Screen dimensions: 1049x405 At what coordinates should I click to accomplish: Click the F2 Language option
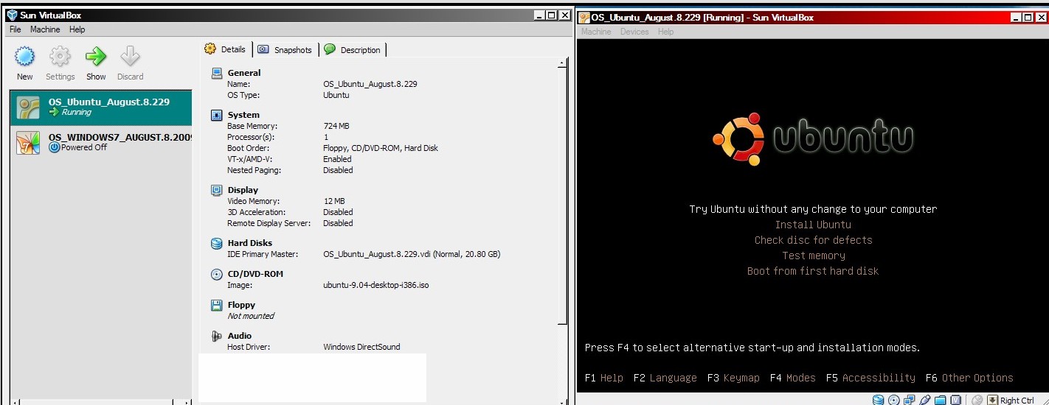click(x=665, y=378)
